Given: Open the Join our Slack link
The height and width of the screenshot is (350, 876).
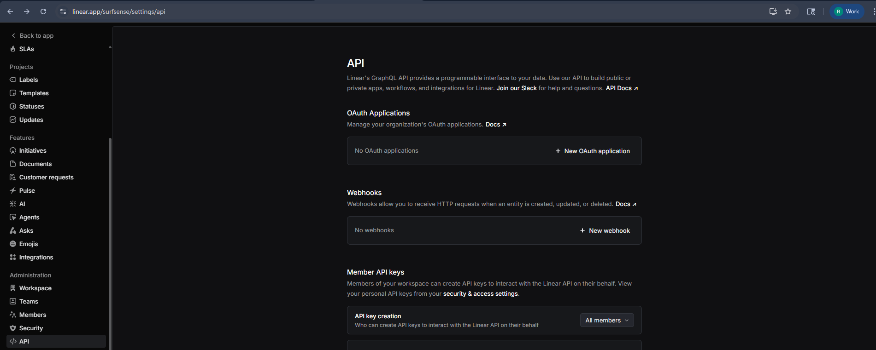Looking at the screenshot, I should tap(516, 88).
